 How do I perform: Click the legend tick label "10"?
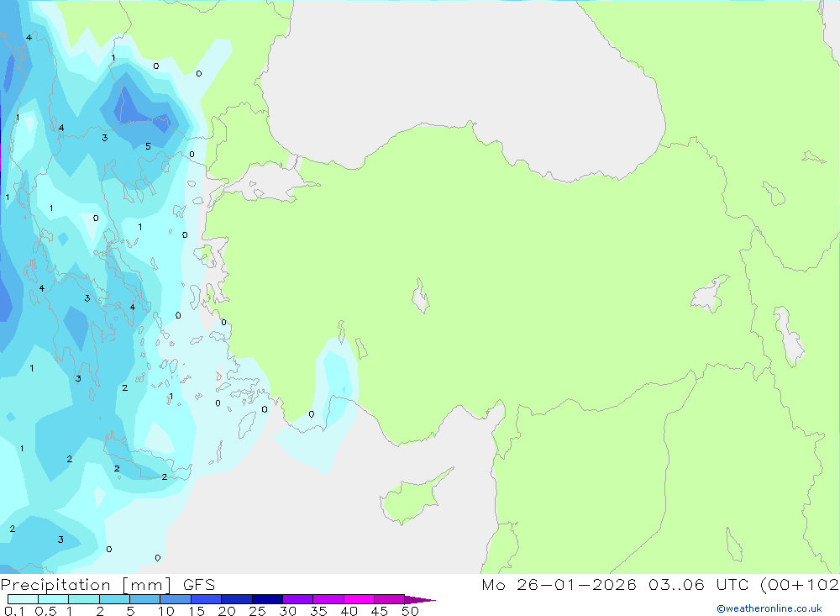coord(166,611)
